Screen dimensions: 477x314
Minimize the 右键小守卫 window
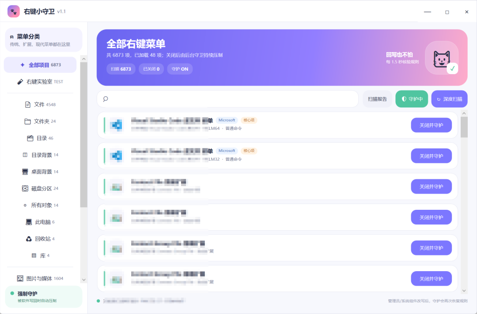click(x=428, y=12)
